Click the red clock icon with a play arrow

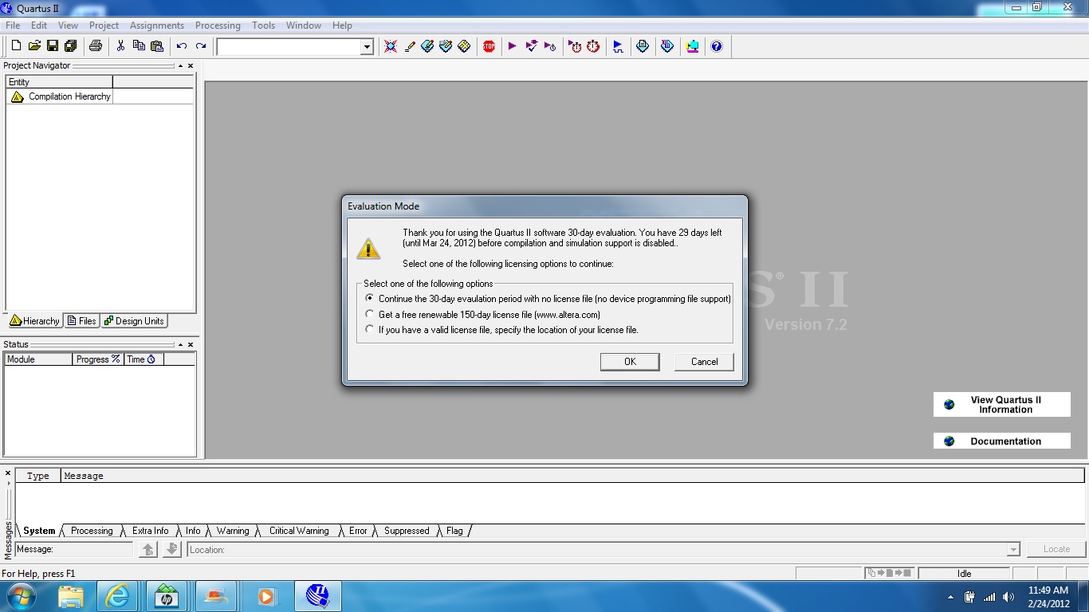[x=575, y=46]
